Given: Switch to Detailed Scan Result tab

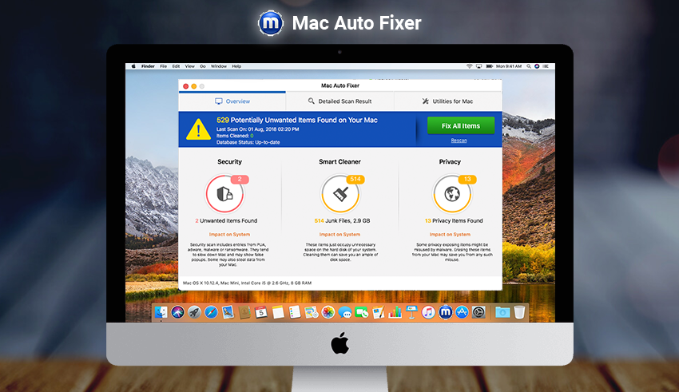Looking at the screenshot, I should [x=340, y=101].
